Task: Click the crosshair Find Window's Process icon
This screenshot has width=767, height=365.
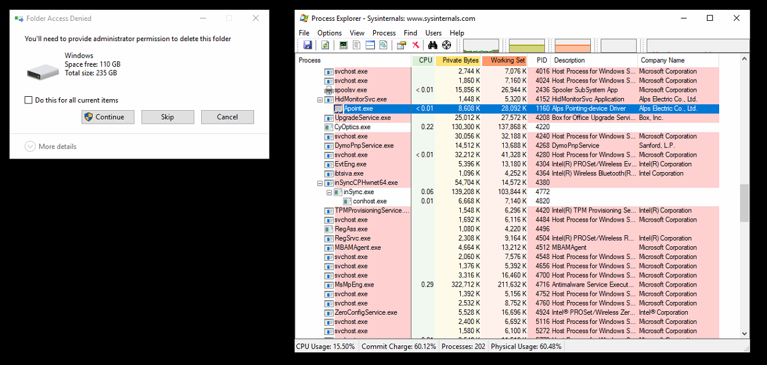Action: point(447,45)
